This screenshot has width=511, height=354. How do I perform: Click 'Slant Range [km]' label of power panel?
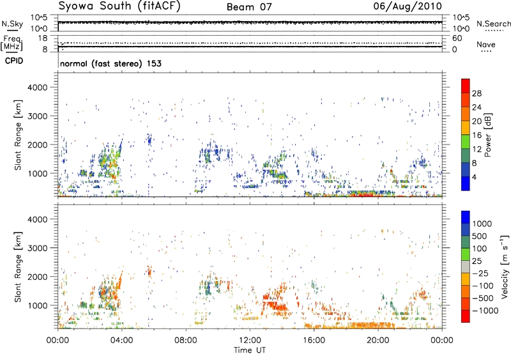coord(19,135)
